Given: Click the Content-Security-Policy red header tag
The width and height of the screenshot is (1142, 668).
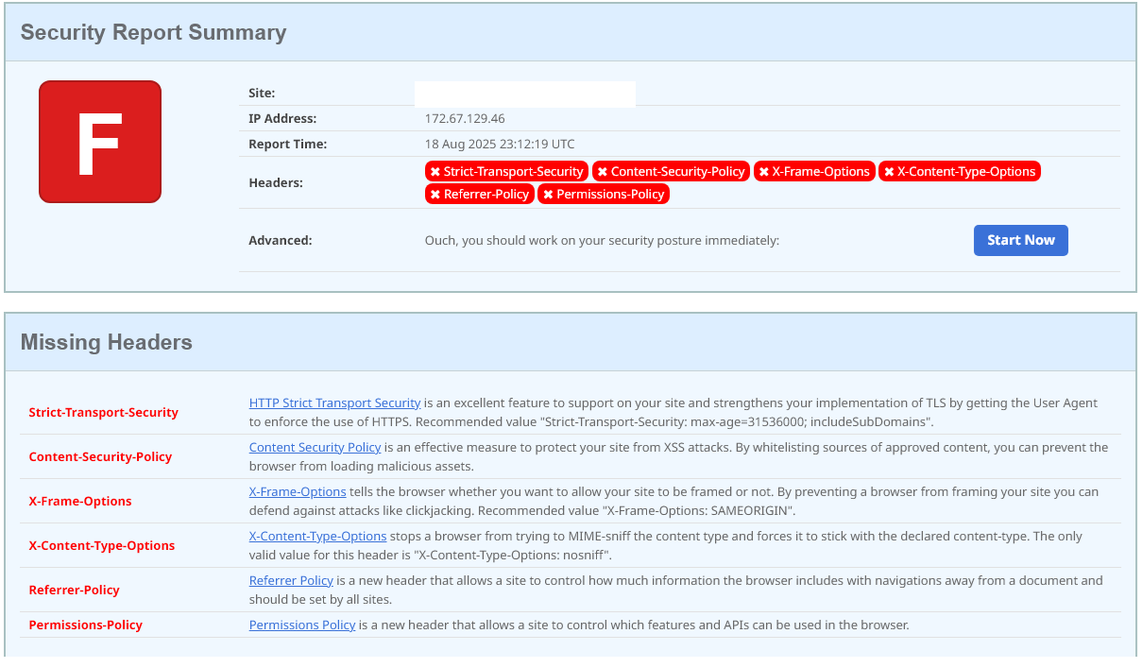Looking at the screenshot, I should click(671, 171).
